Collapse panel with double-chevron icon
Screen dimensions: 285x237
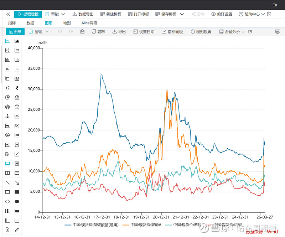pos(8,14)
